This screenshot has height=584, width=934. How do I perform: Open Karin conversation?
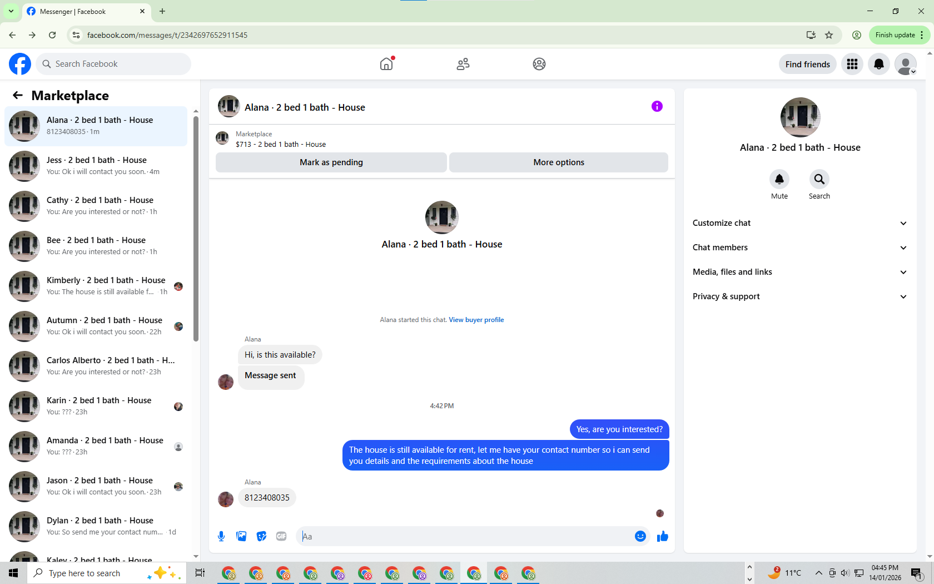[x=96, y=407]
